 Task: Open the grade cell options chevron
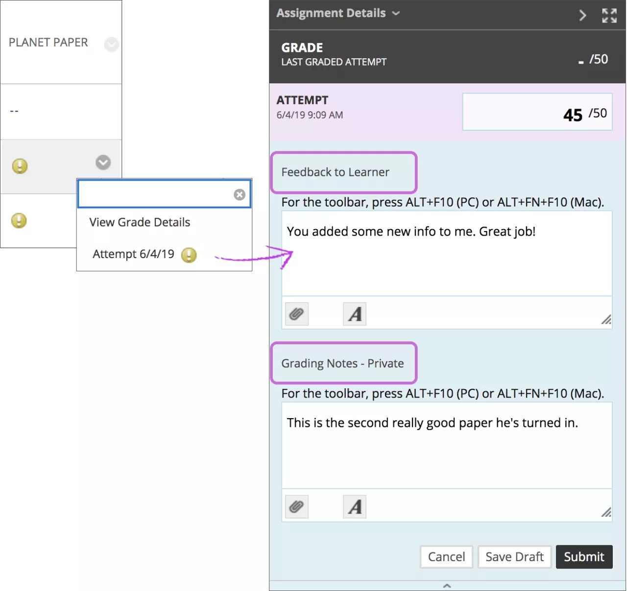[103, 162]
